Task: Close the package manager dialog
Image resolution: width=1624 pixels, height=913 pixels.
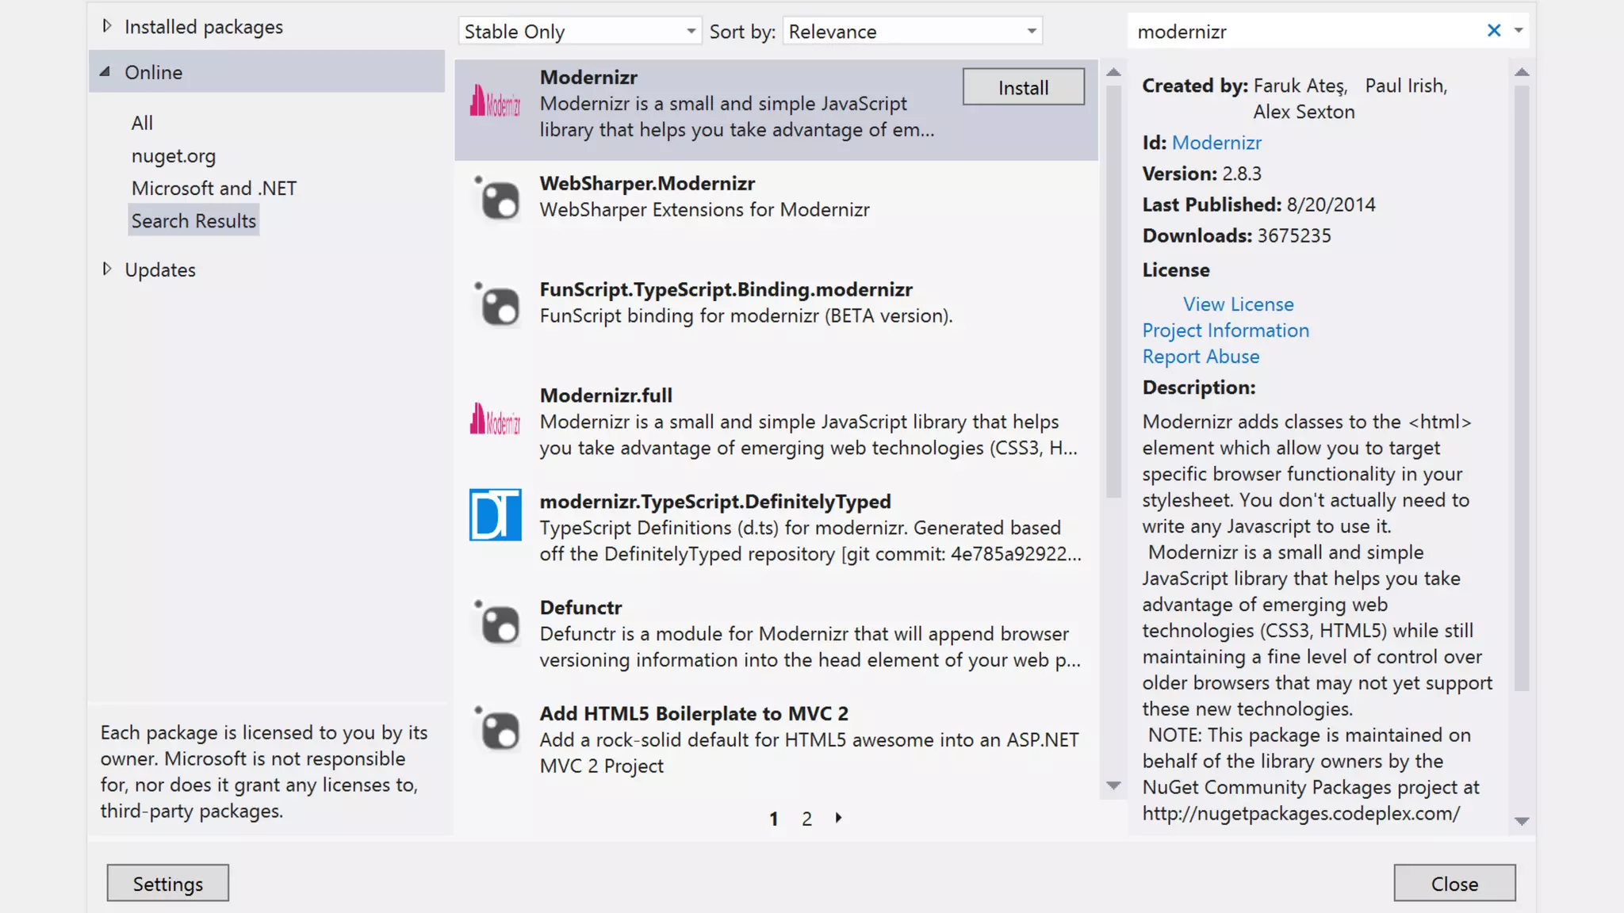Action: point(1454,884)
